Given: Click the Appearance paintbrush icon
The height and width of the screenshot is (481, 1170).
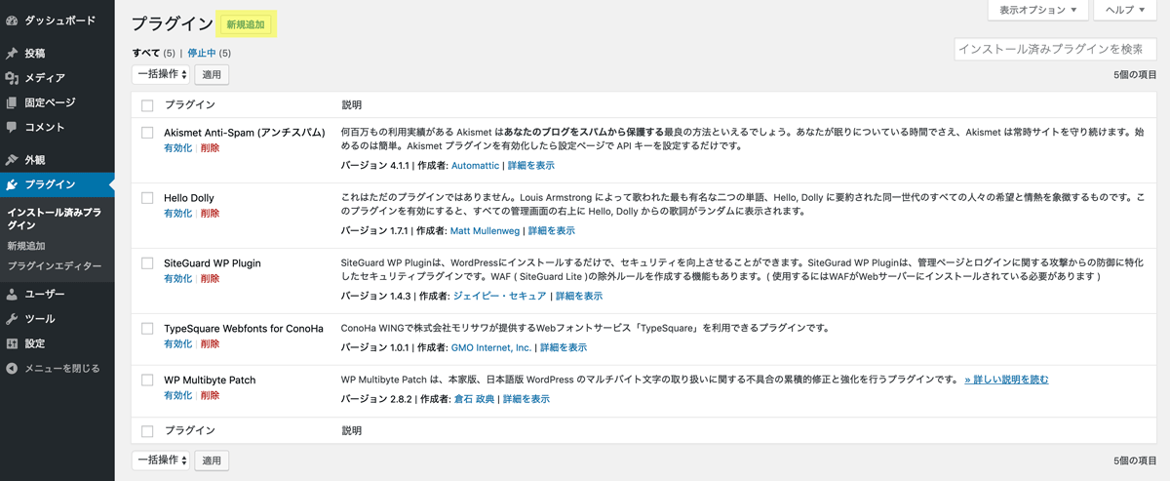Looking at the screenshot, I should [x=12, y=160].
